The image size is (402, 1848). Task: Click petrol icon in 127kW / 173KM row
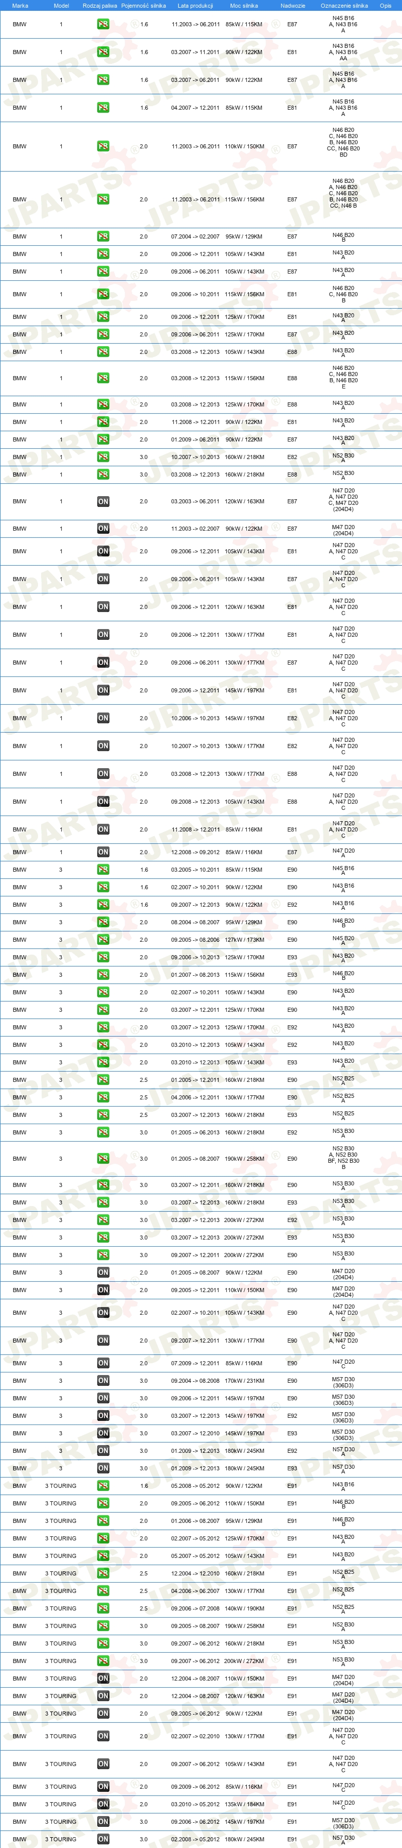103,940
